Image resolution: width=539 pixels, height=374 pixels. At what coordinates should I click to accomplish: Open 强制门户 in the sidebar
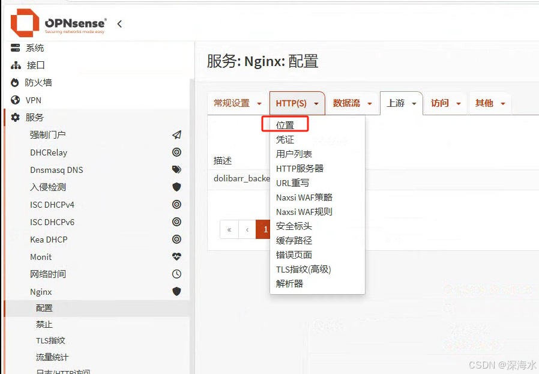coord(48,134)
